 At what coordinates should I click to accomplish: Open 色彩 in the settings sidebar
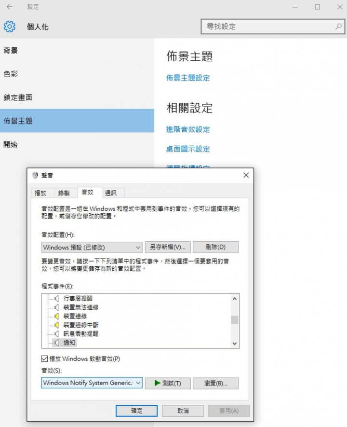(77, 74)
